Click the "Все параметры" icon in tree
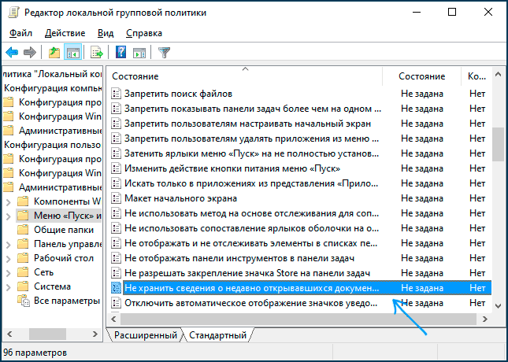This screenshot has width=508, height=362. (x=24, y=301)
